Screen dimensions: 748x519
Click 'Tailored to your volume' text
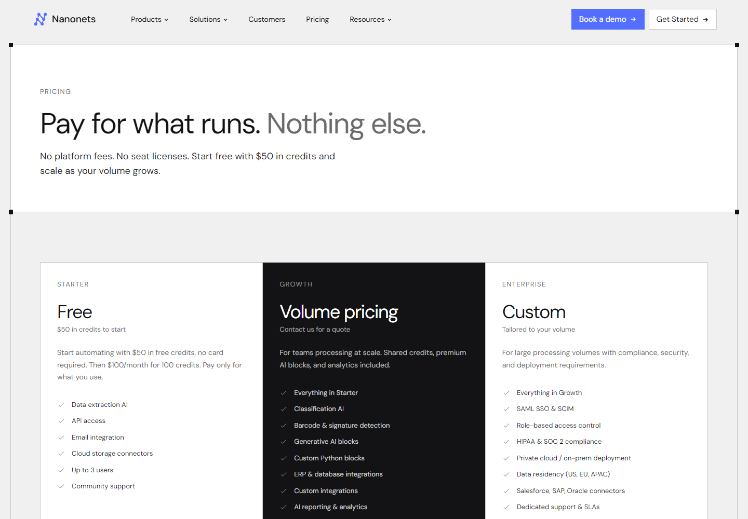pyautogui.click(x=539, y=330)
